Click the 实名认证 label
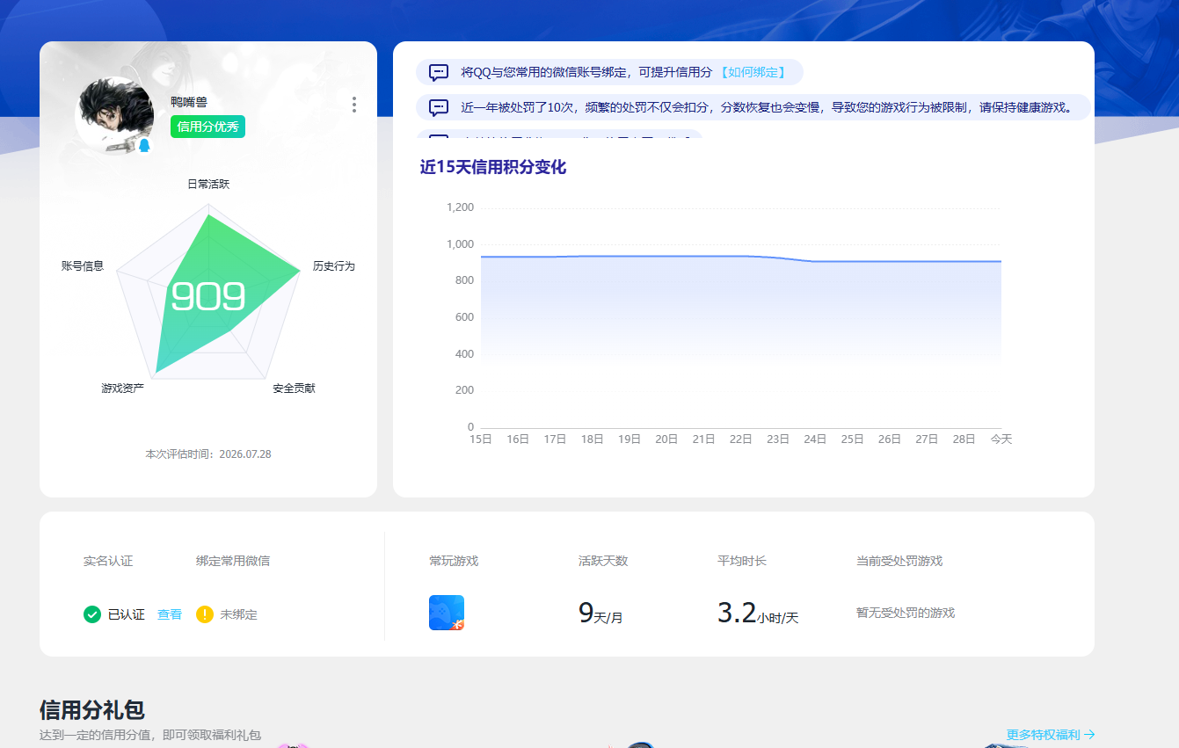This screenshot has width=1179, height=748. [108, 561]
